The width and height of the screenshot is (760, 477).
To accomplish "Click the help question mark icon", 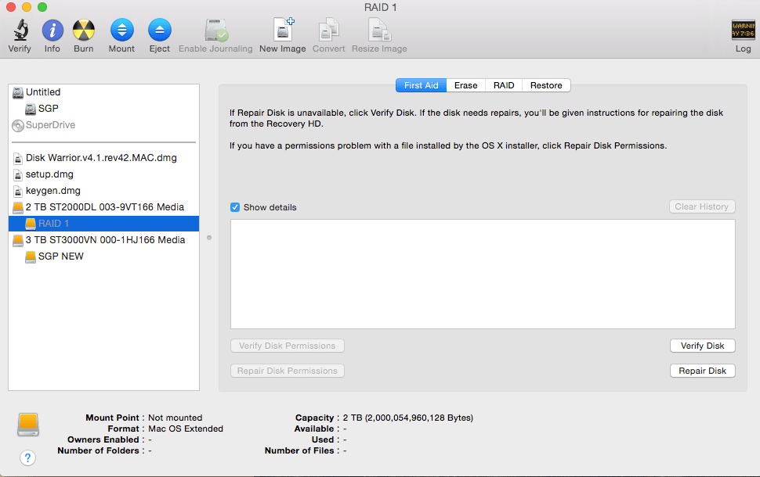I will [x=27, y=457].
